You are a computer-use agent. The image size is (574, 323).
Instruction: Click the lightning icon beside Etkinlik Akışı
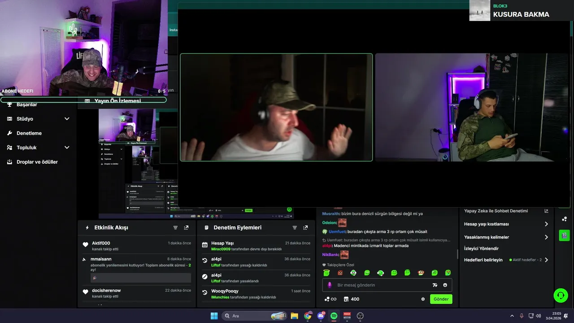(x=87, y=227)
